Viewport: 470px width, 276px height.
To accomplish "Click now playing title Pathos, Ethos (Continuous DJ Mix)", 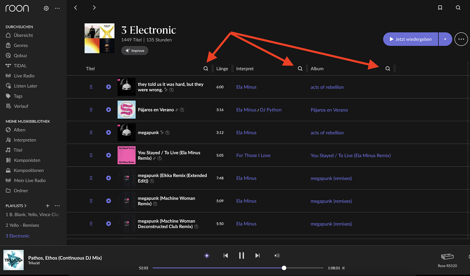I will click(65, 258).
